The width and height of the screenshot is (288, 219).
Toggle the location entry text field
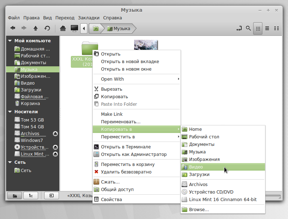click(239, 28)
